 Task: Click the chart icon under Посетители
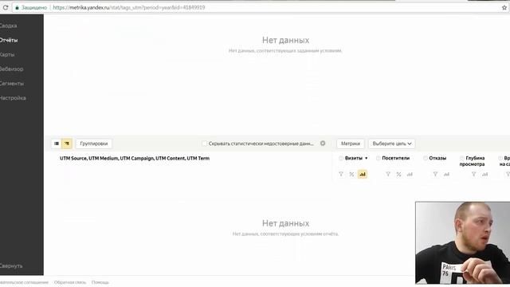coord(410,175)
